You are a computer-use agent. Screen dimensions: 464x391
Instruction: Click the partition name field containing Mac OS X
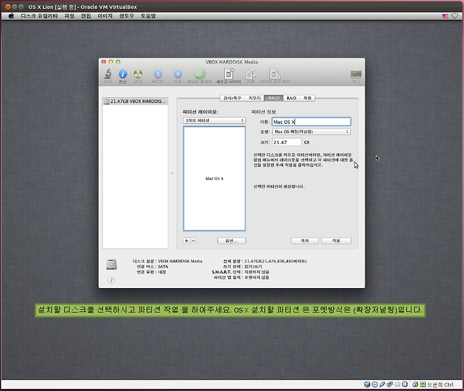click(311, 122)
